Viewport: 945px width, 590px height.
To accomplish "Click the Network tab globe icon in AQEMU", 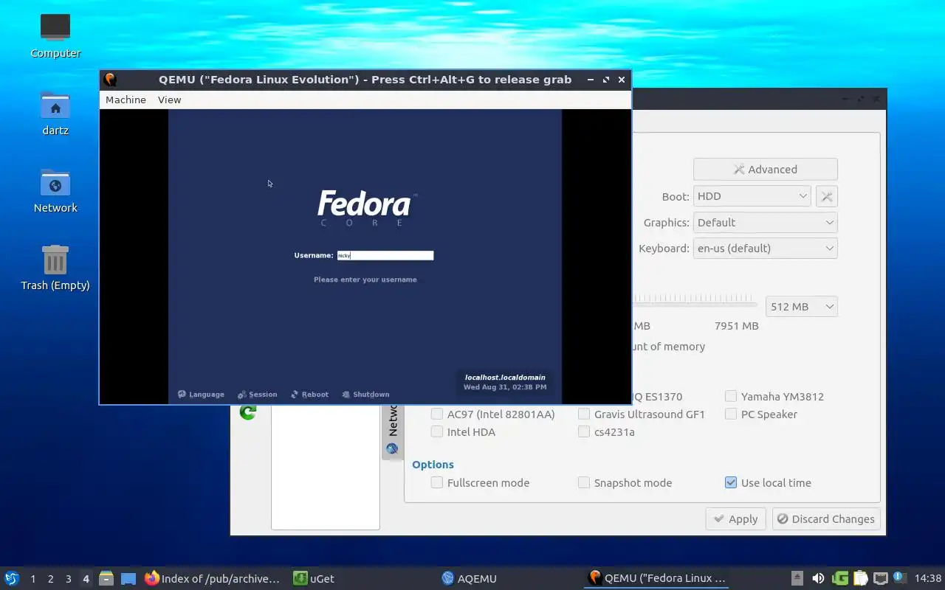I will click(392, 448).
